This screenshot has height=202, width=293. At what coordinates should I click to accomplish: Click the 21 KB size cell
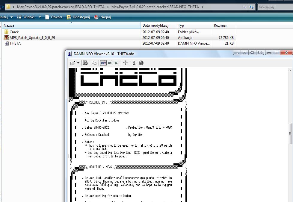pyautogui.click(x=229, y=43)
